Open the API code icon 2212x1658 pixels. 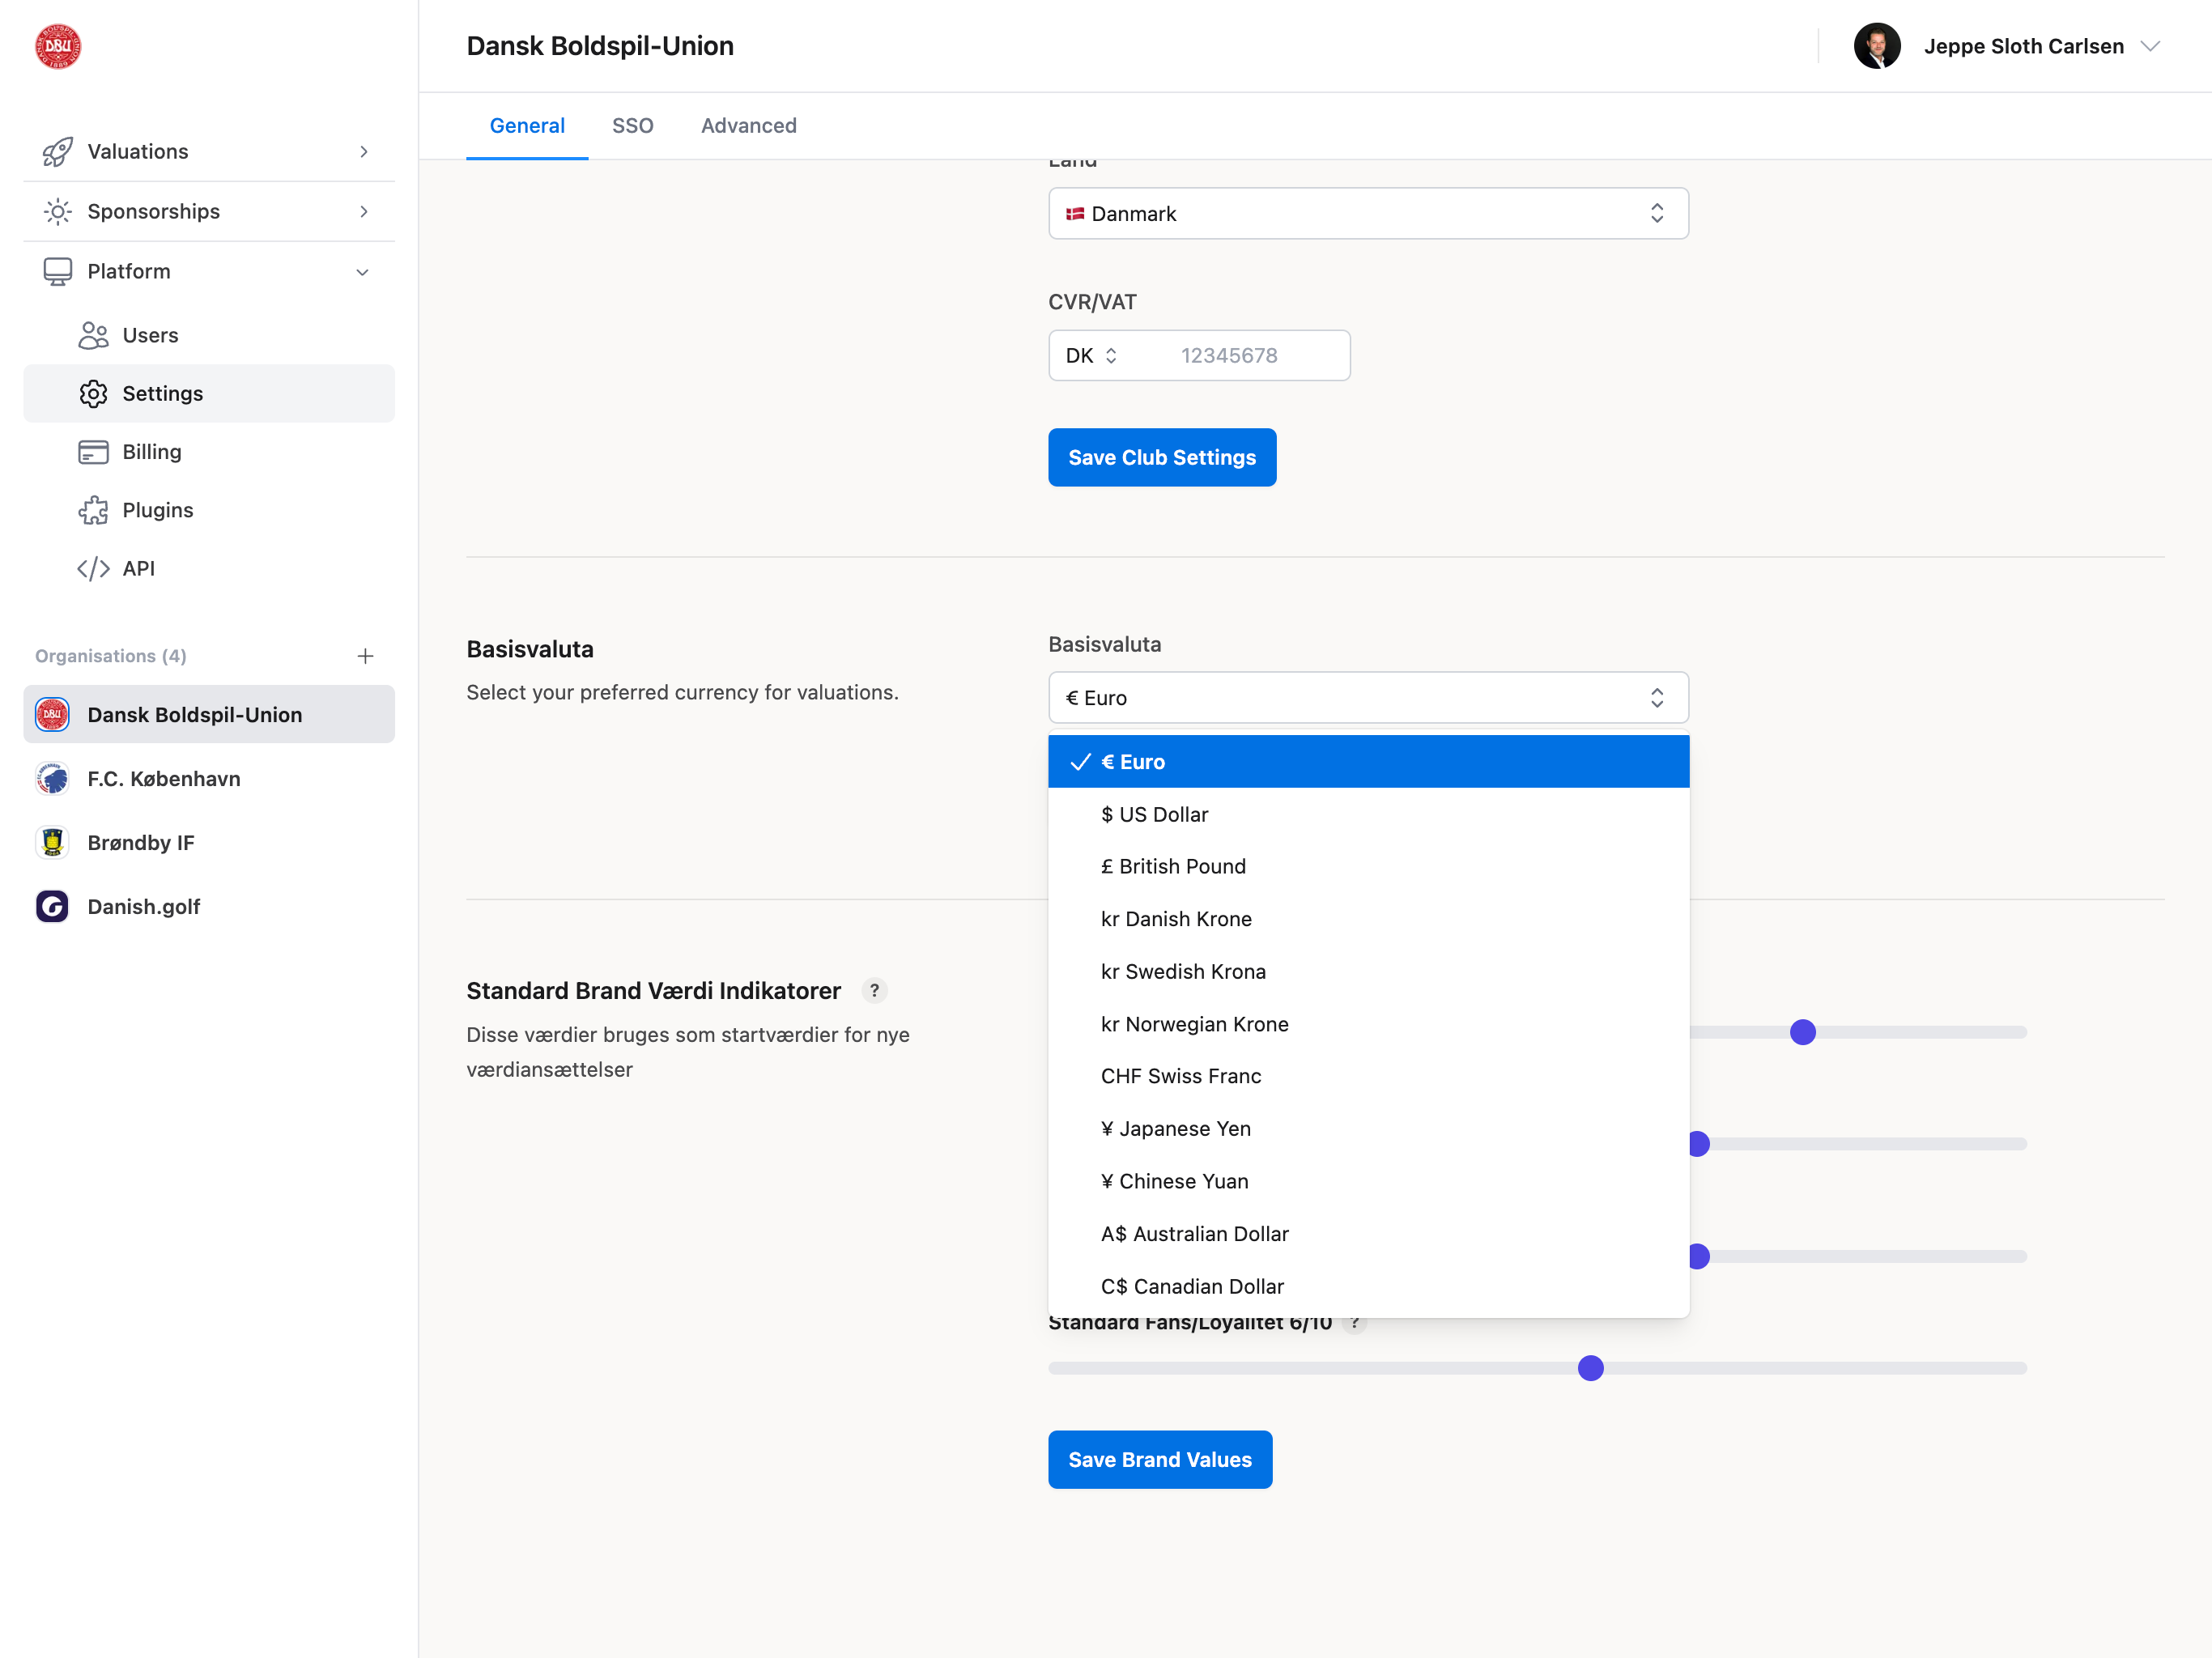point(94,568)
